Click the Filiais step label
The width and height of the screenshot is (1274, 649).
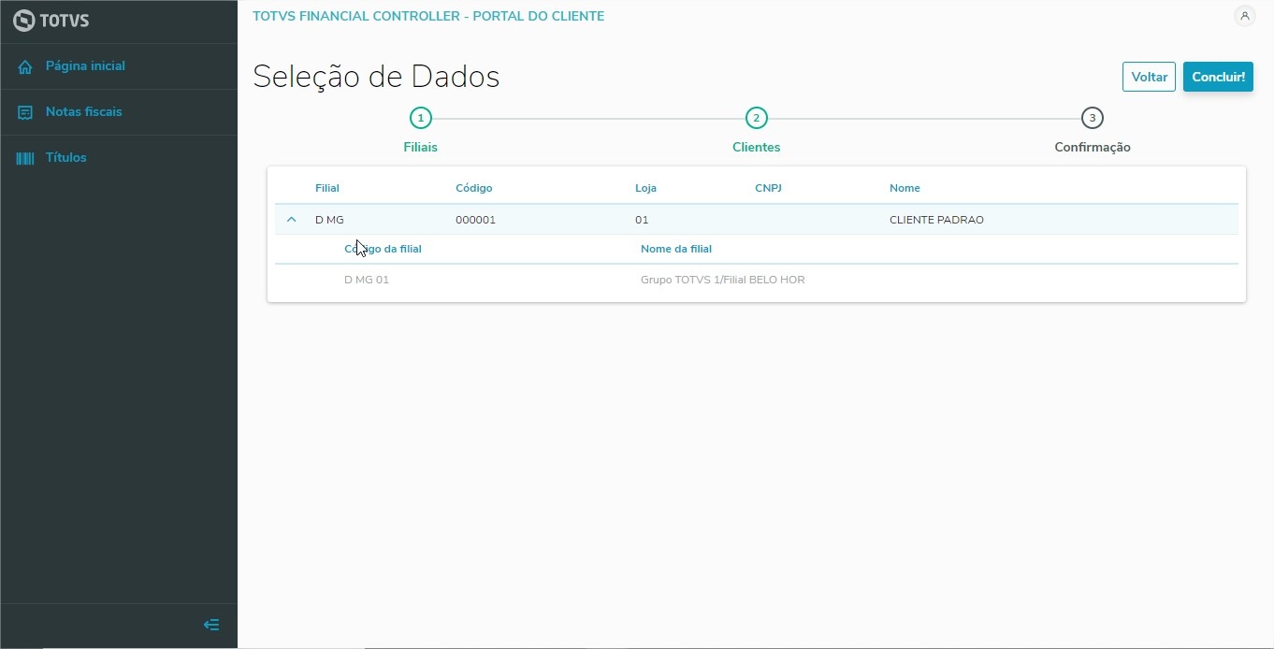[x=421, y=147]
